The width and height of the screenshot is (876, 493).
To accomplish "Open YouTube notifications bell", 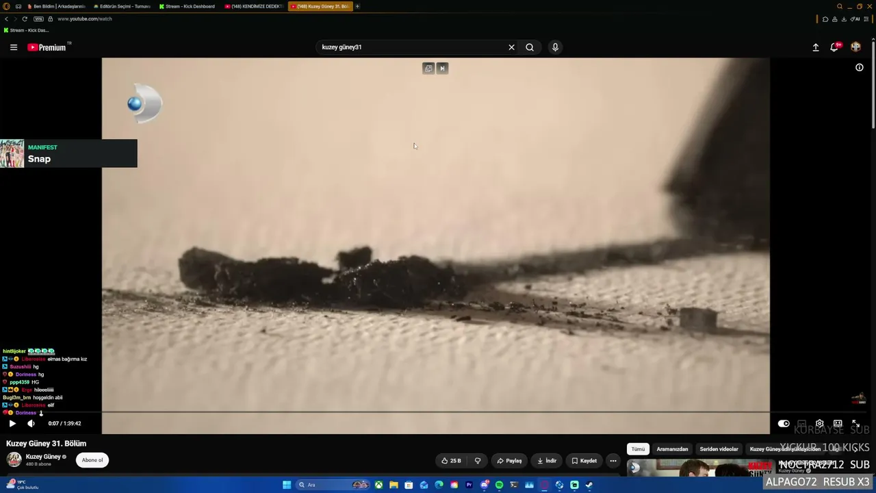I will coord(834,47).
